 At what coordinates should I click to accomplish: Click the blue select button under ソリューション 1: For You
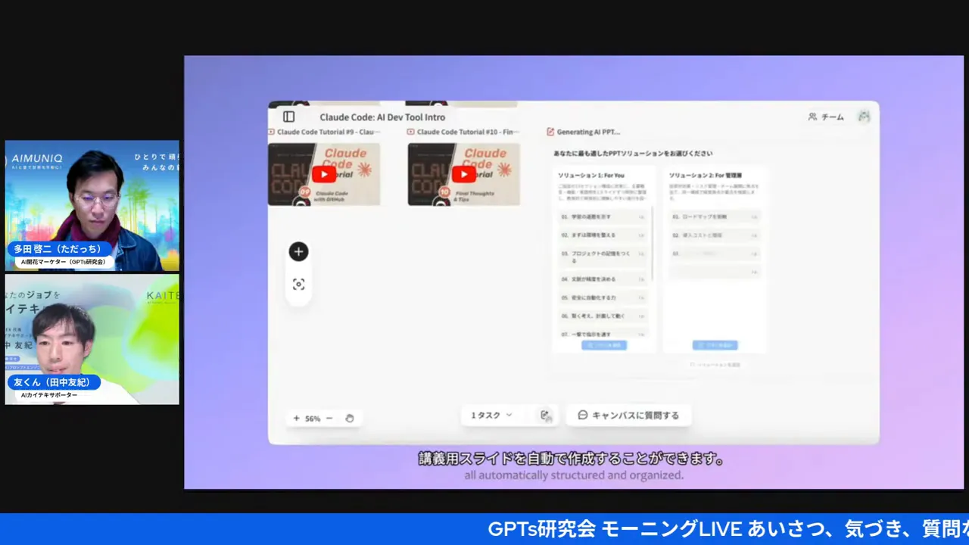[x=603, y=345]
